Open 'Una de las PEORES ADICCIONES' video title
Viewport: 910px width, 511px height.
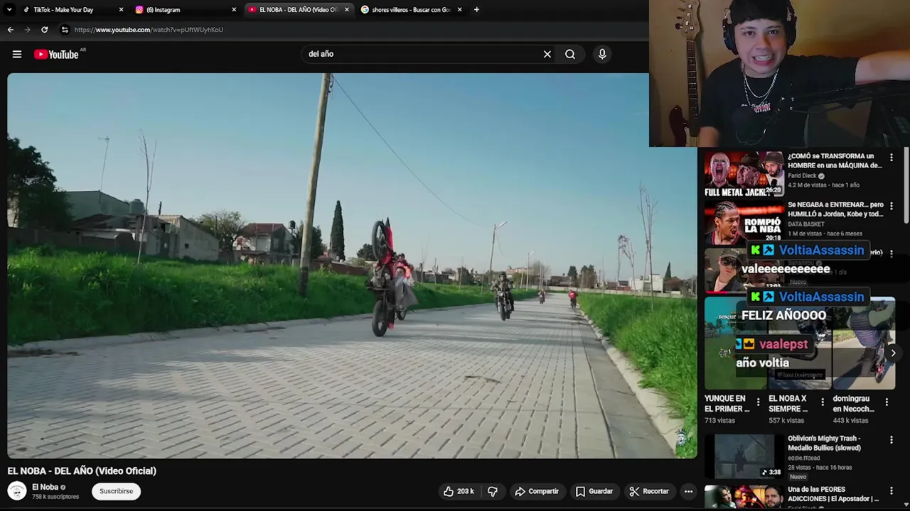pos(833,494)
